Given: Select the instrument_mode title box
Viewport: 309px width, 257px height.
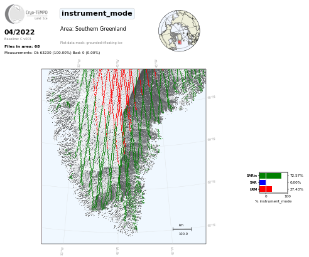Looking at the screenshot, I should tap(97, 14).
